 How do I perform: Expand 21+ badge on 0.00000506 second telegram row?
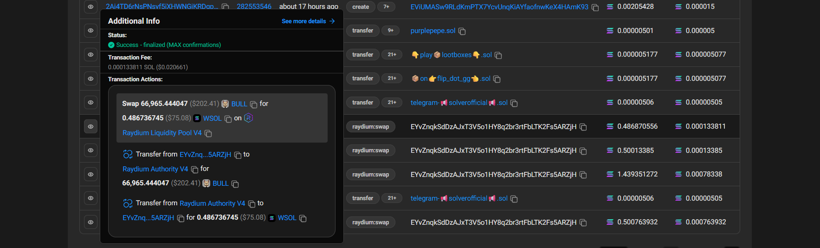tap(392, 198)
